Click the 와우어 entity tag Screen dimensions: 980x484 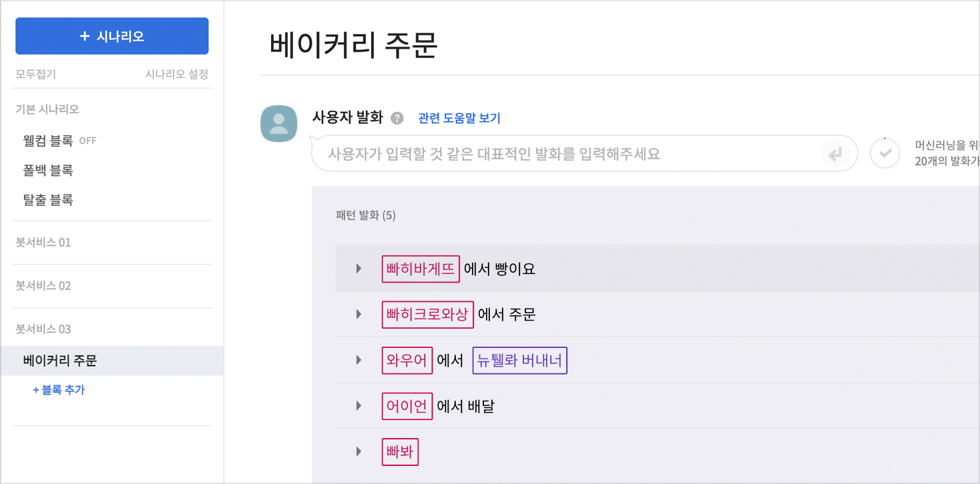tap(407, 361)
